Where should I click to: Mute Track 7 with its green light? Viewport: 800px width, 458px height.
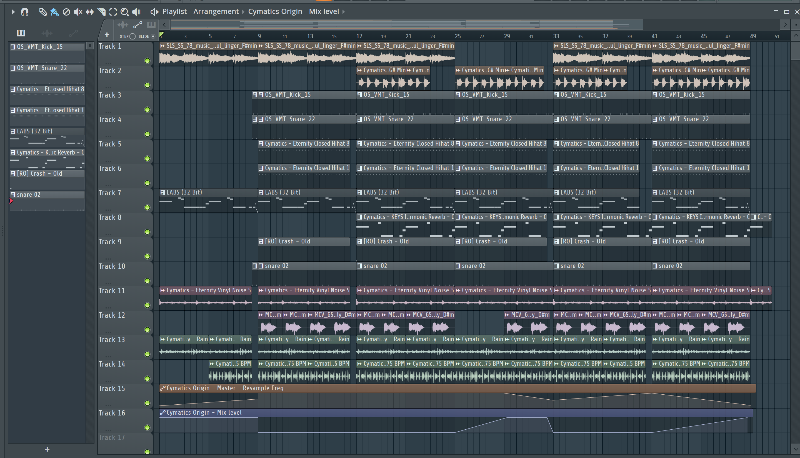click(x=147, y=208)
